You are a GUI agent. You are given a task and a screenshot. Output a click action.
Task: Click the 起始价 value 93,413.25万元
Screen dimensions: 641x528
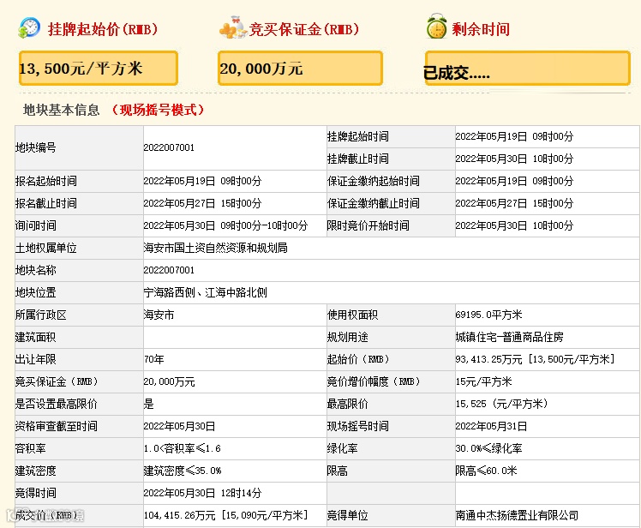click(489, 359)
